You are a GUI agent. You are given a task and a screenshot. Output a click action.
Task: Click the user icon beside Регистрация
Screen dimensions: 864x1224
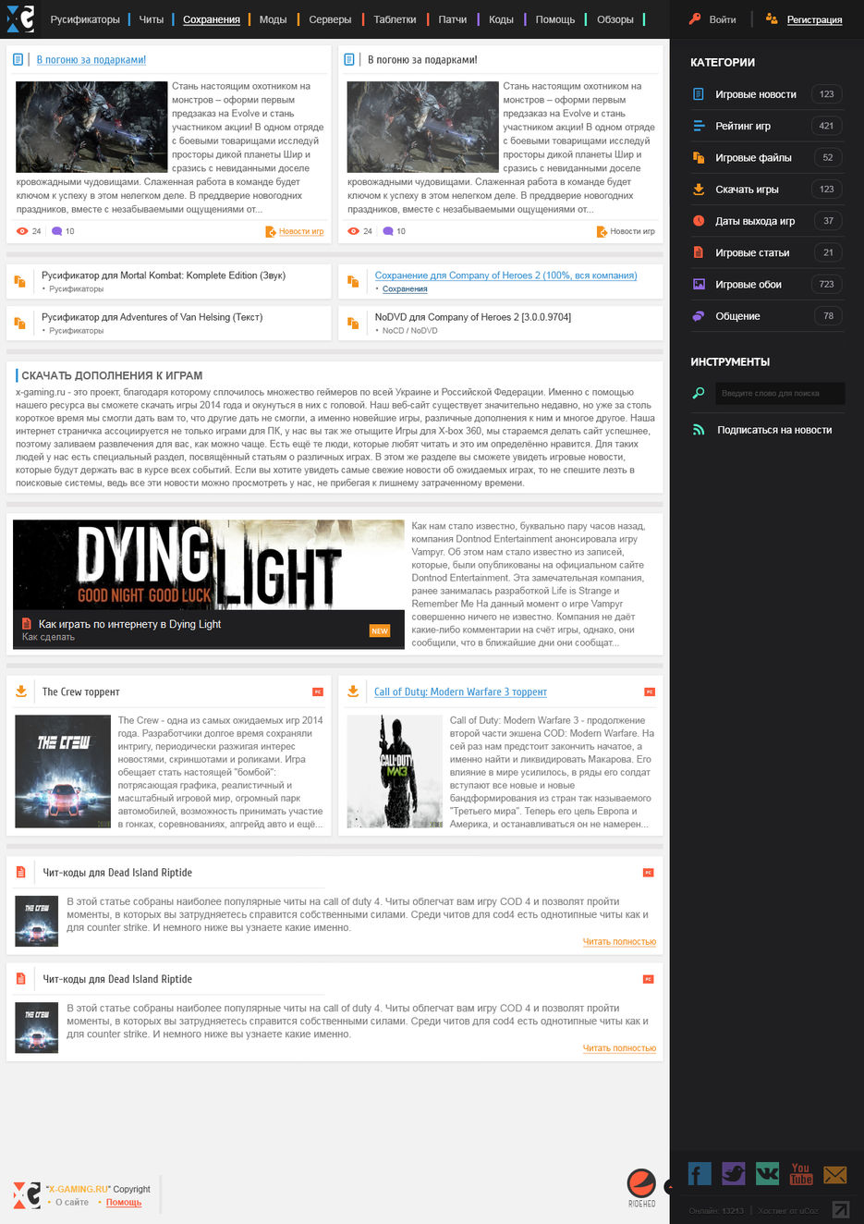(772, 18)
